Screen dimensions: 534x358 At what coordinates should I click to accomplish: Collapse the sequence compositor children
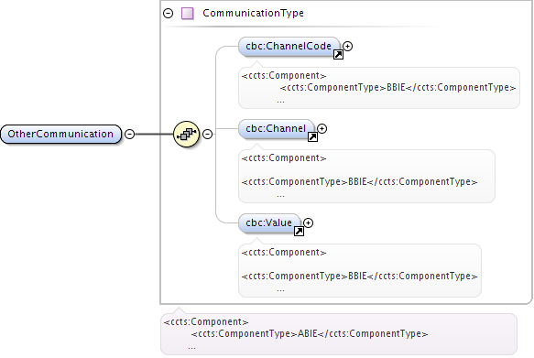tap(207, 134)
